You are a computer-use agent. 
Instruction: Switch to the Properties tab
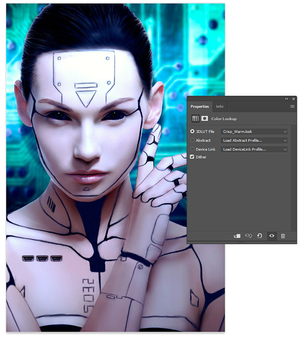click(x=200, y=107)
